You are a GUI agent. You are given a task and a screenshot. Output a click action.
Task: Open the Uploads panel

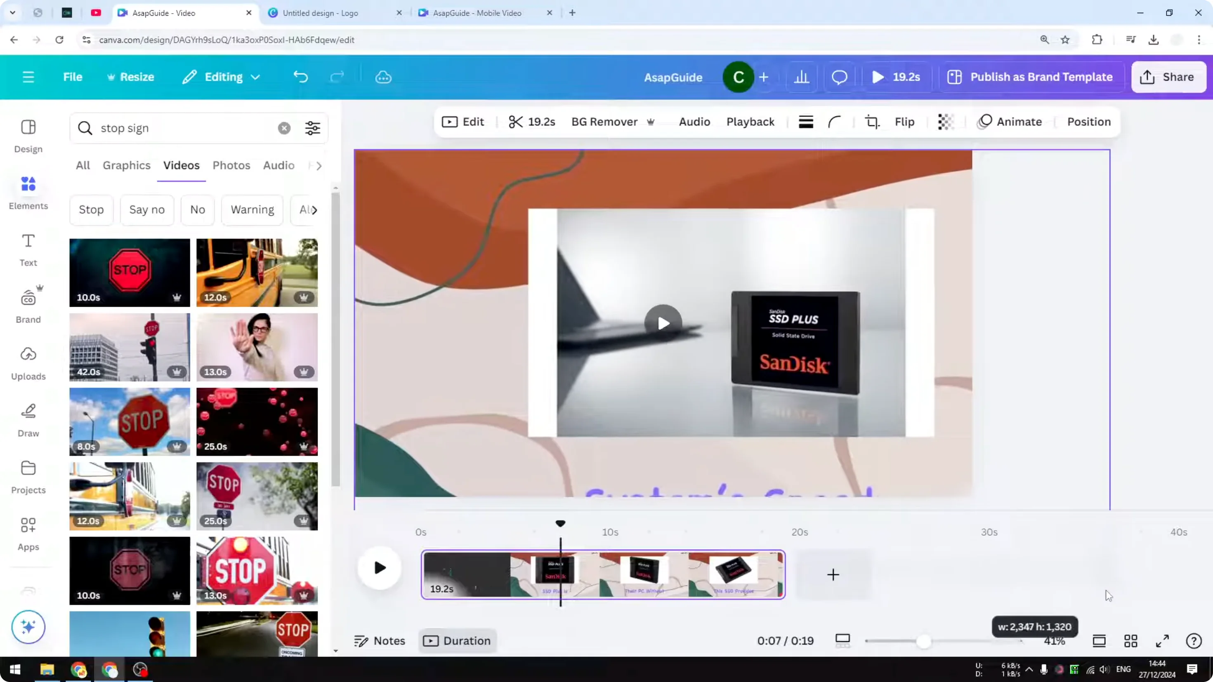pos(28,362)
